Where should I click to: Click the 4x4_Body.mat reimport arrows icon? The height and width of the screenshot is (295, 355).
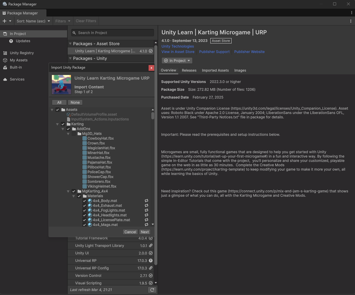146,201
